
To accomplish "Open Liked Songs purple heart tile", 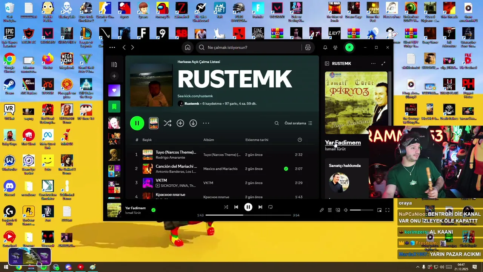I will [x=114, y=91].
